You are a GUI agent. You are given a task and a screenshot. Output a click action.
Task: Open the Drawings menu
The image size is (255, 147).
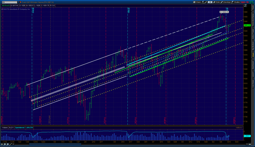click(x=226, y=2)
